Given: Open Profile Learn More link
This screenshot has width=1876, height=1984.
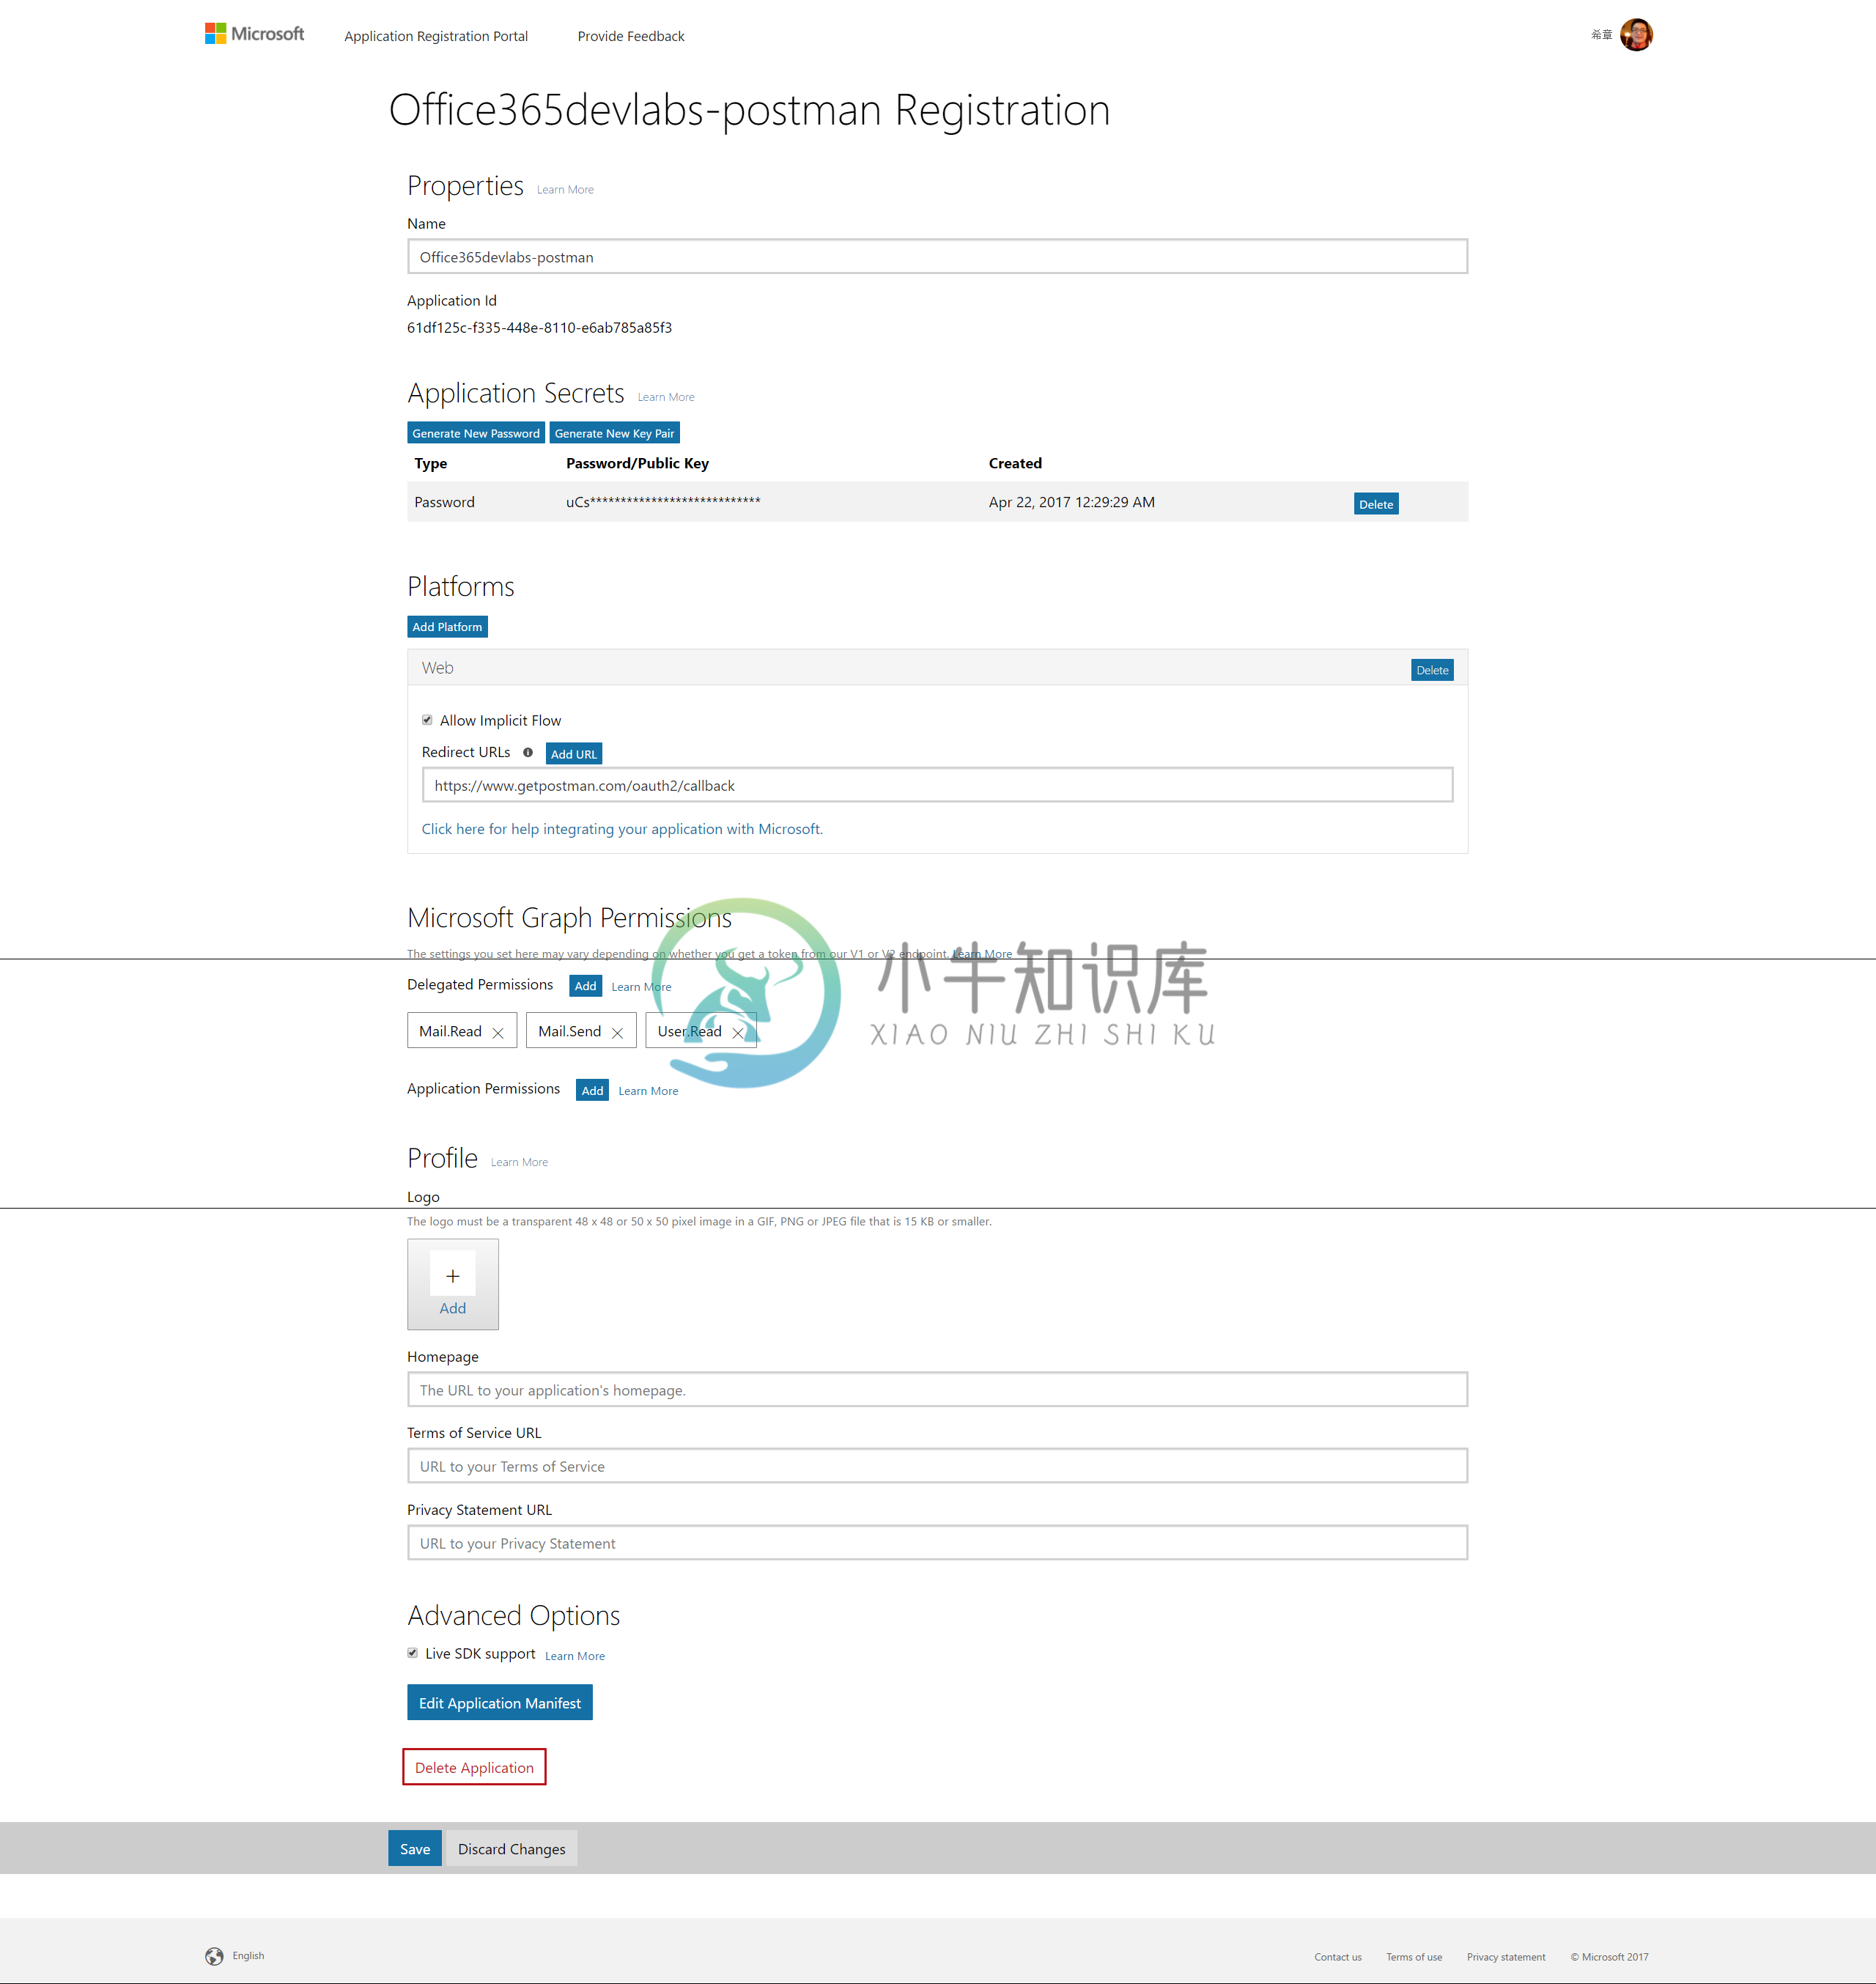Looking at the screenshot, I should (x=519, y=1162).
